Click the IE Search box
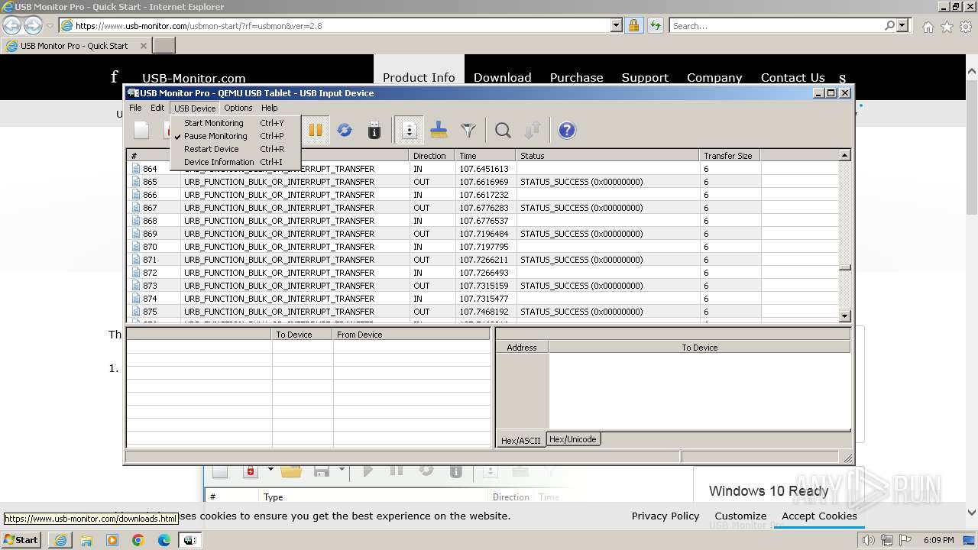The width and height of the screenshot is (978, 550). tap(776, 25)
